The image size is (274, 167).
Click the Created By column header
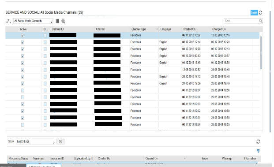point(104,159)
